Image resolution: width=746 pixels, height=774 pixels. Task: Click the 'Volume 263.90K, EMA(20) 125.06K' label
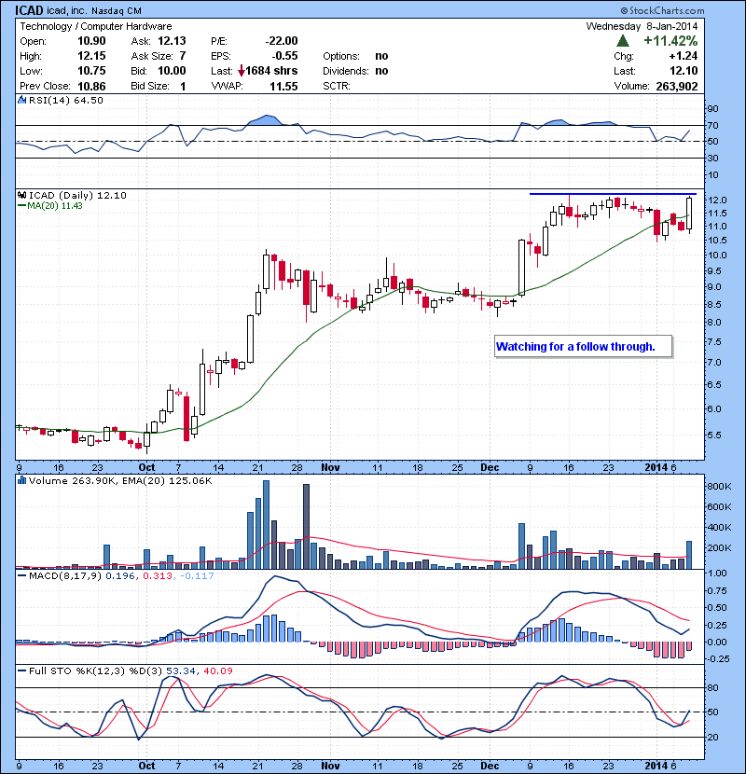(x=120, y=480)
